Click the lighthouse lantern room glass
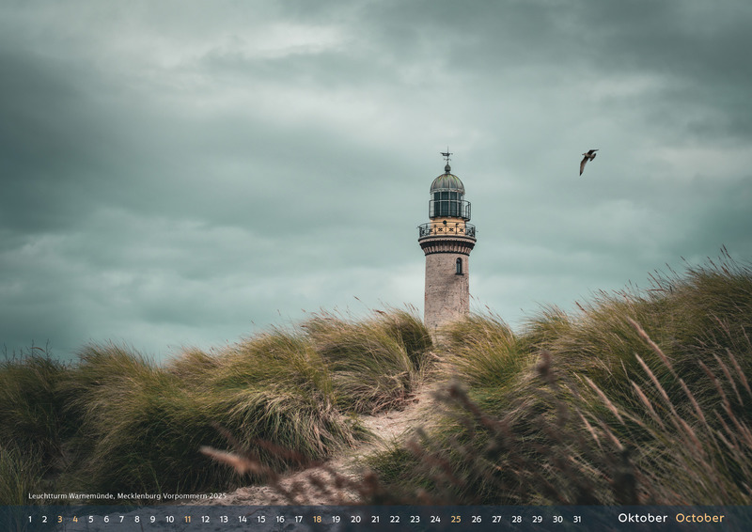 click(448, 205)
